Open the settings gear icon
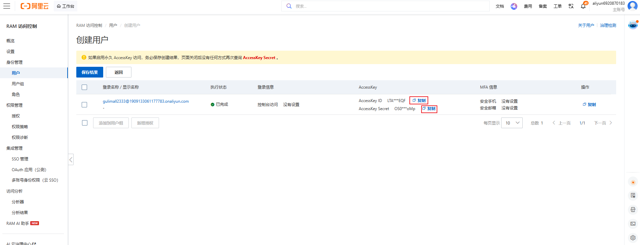This screenshot has width=640, height=245. point(633,238)
